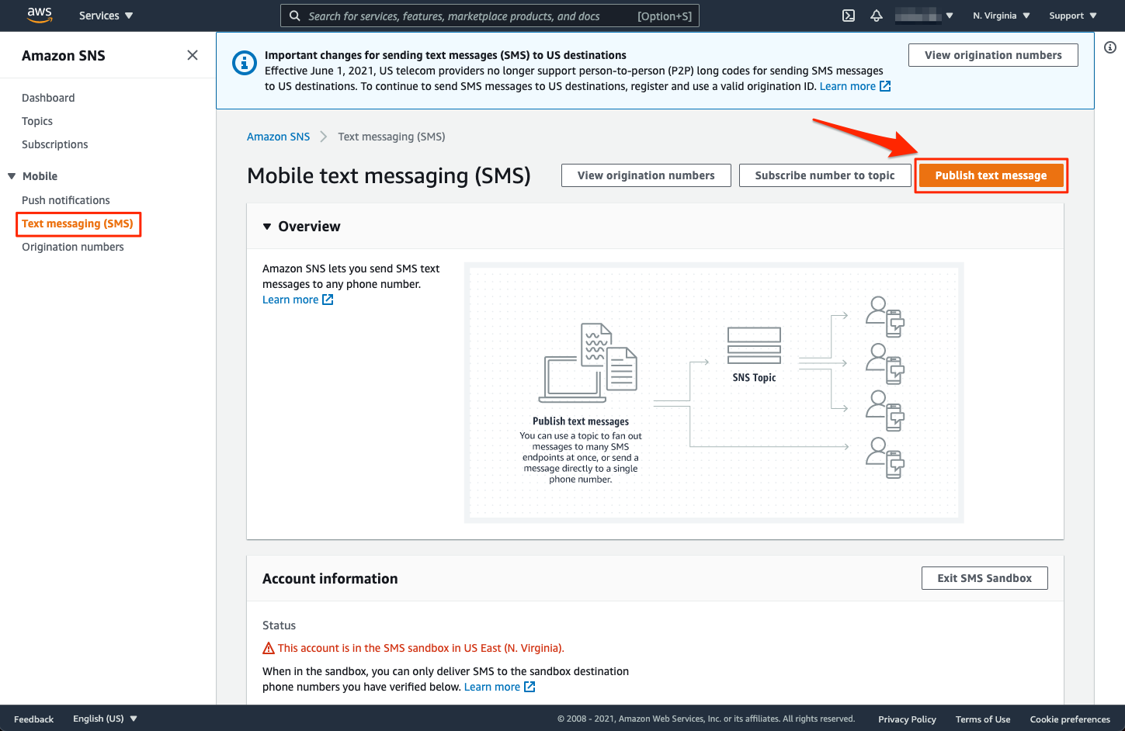Open sandbox Learn more link
Image resolution: width=1125 pixels, height=731 pixels.
click(492, 687)
